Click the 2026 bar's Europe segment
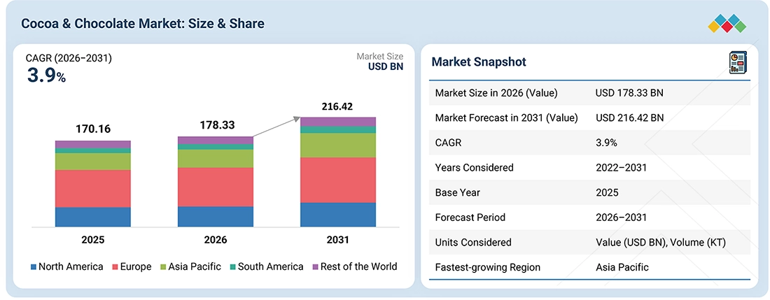 point(216,187)
